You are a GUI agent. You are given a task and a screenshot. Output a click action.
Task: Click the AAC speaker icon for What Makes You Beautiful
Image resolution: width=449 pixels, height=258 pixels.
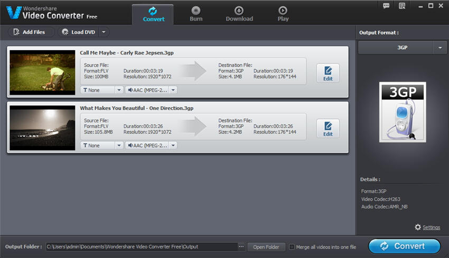tap(130, 145)
